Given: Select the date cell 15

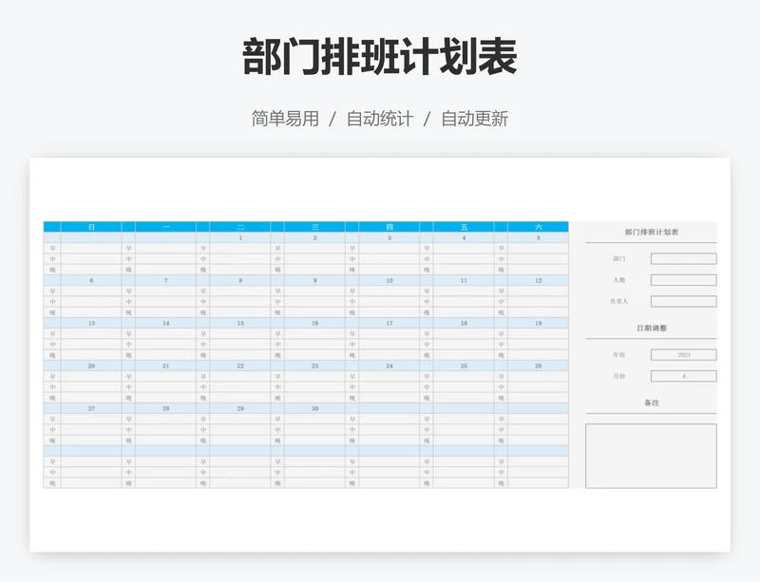Looking at the screenshot, I should pyautogui.click(x=240, y=323).
